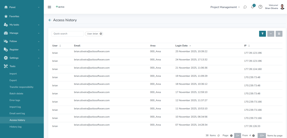The width and height of the screenshot is (287, 138).
Task: Click the Register add icon
Action: coord(6,49)
